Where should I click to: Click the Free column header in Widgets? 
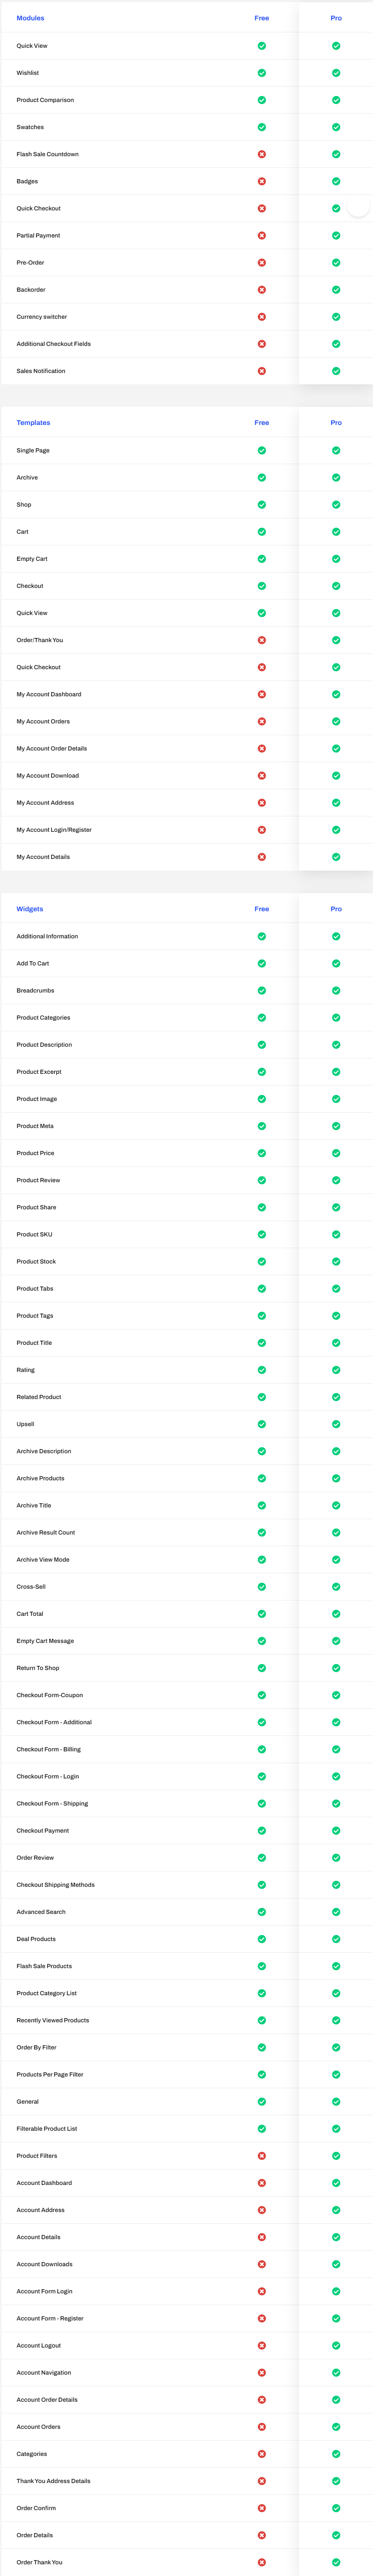262,909
